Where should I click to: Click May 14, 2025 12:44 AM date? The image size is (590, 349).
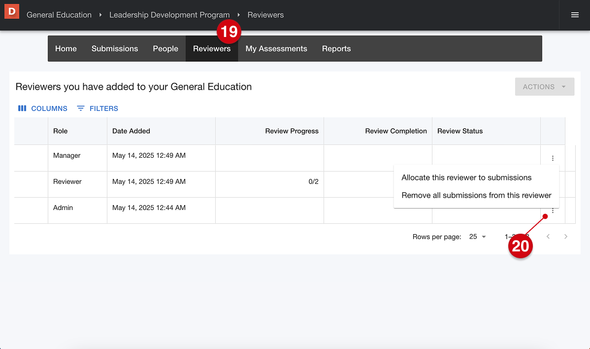(149, 208)
